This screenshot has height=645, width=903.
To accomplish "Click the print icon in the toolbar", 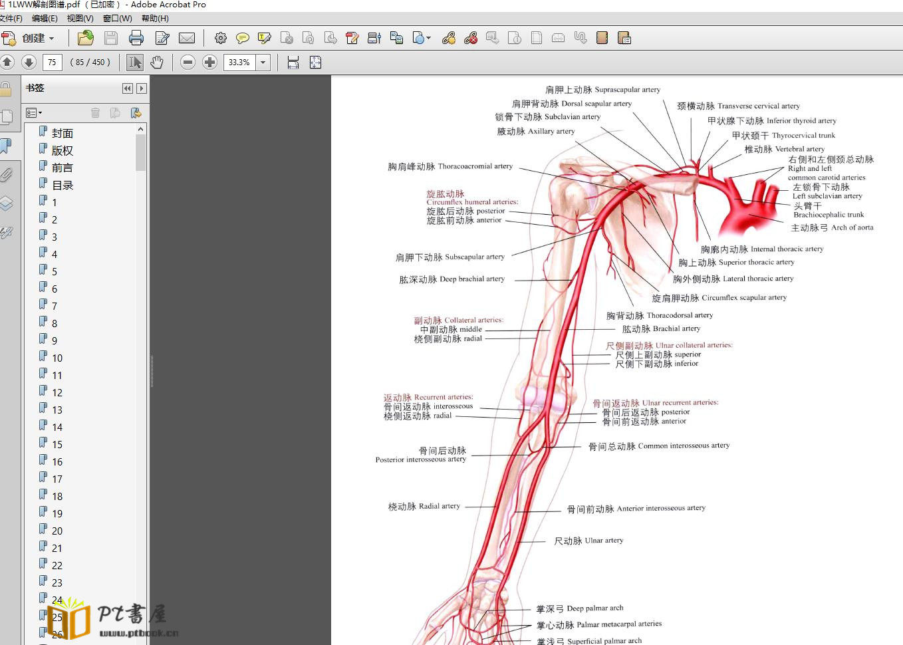I will (x=136, y=38).
